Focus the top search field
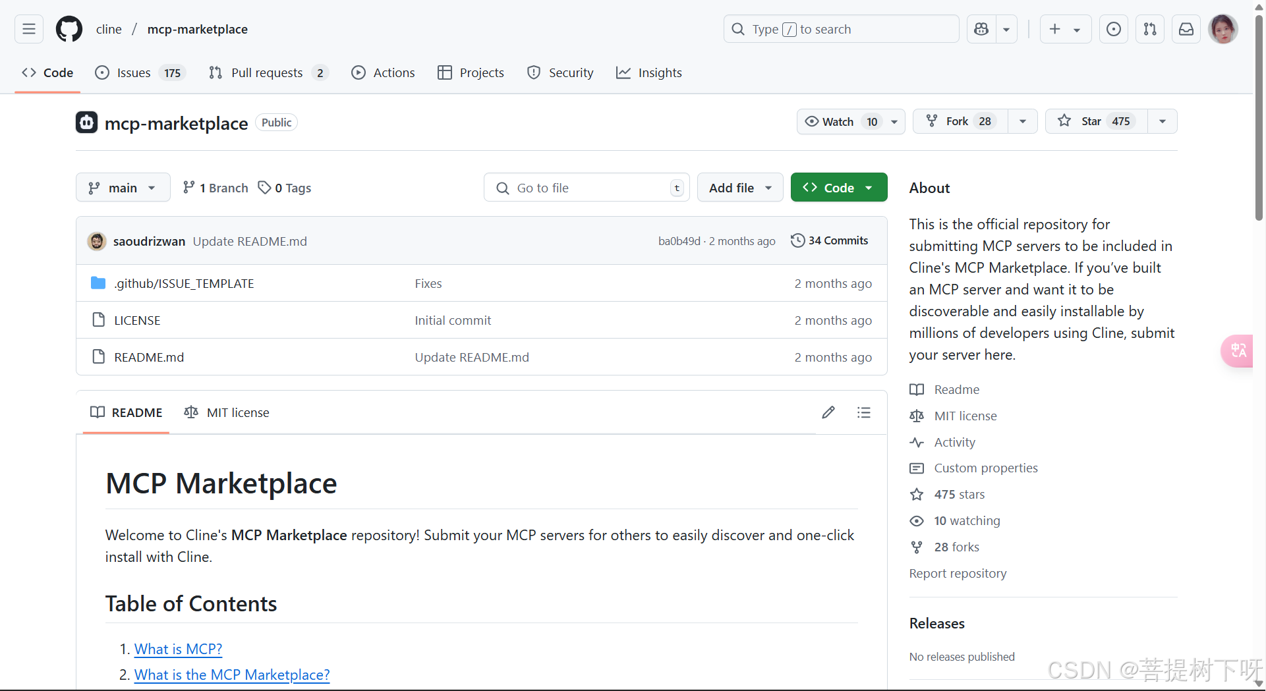 pos(841,29)
